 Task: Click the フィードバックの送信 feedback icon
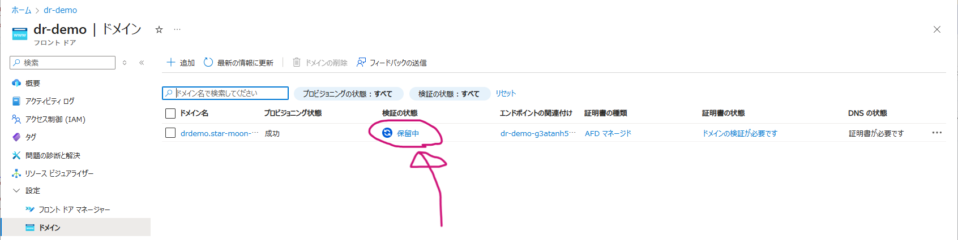(361, 63)
